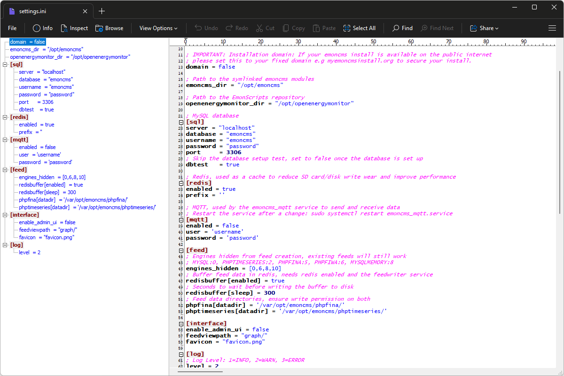Open View Options dropdown
Viewport: 564px width, 376px height.
[158, 28]
